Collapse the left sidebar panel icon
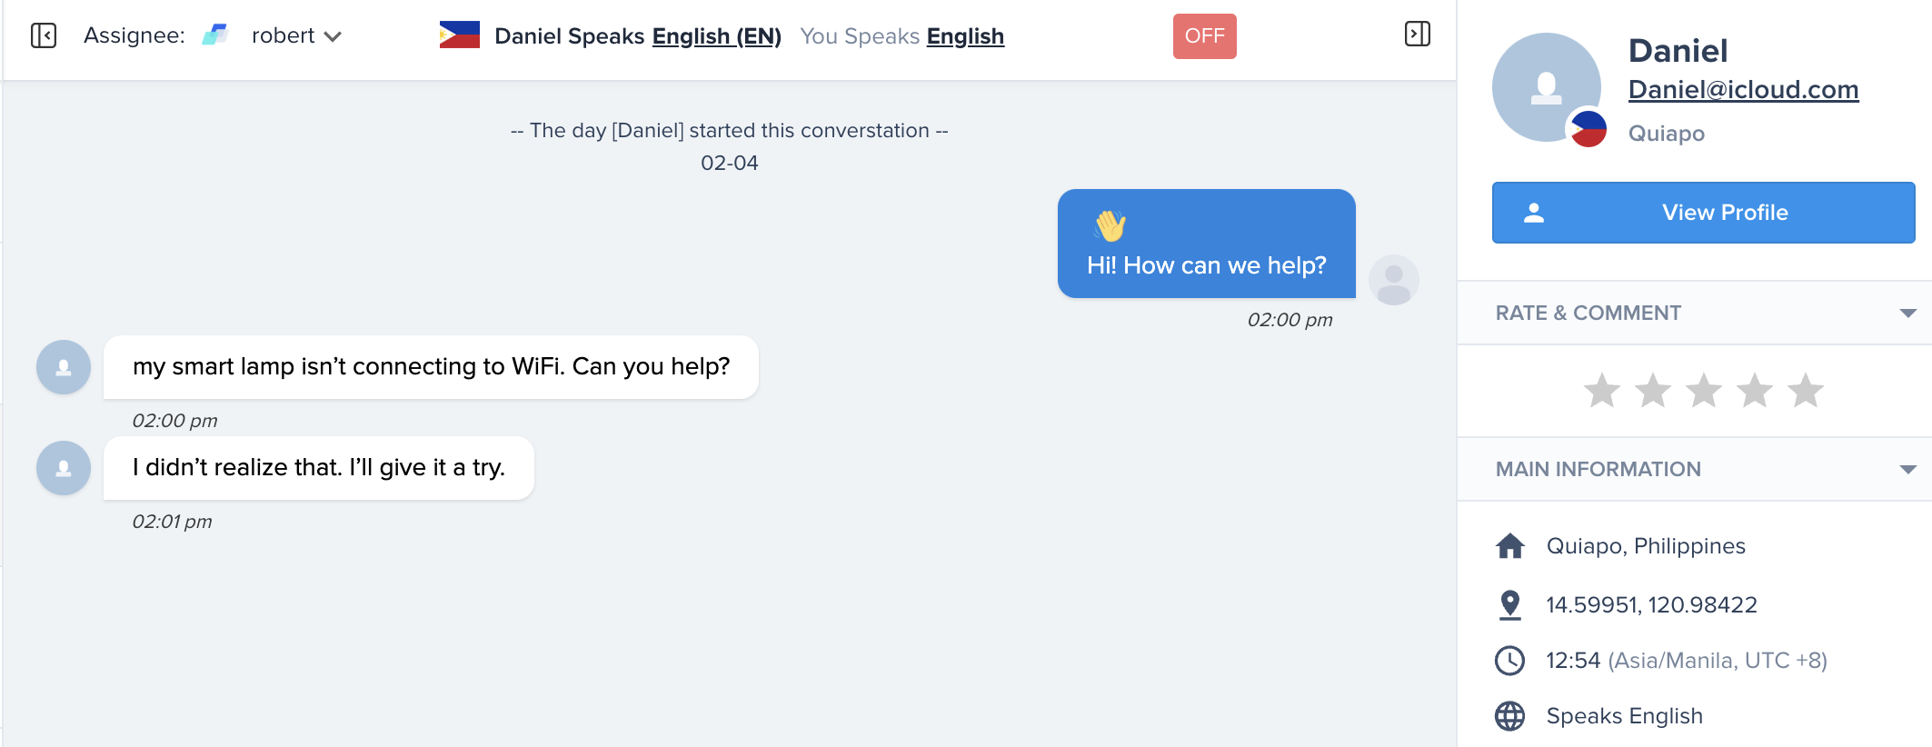The width and height of the screenshot is (1932, 747). (44, 35)
